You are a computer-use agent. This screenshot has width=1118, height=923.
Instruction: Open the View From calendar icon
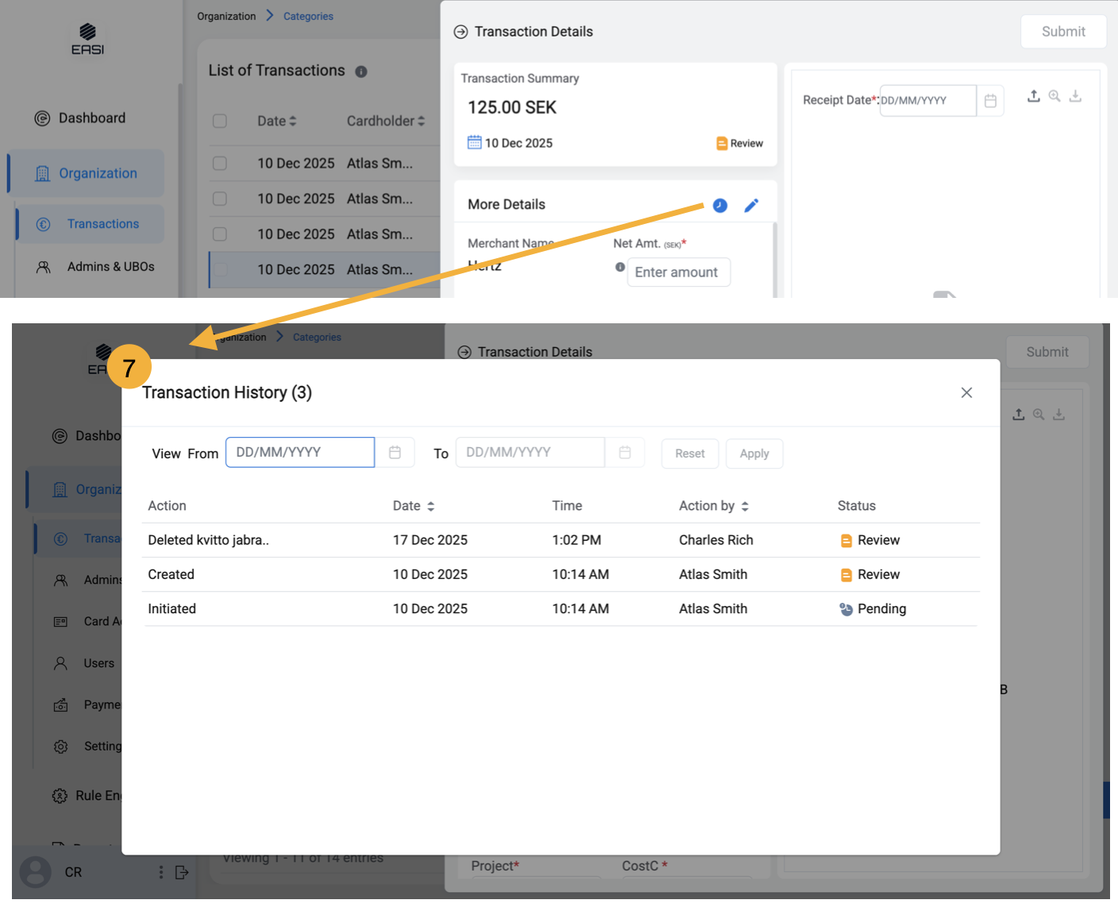pyautogui.click(x=395, y=453)
